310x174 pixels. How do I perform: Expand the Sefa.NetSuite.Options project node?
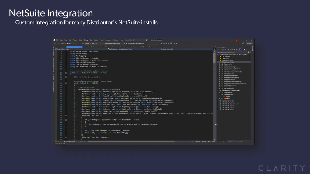click(x=218, y=100)
